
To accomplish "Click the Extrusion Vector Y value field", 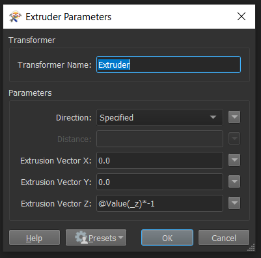I will pos(159,182).
